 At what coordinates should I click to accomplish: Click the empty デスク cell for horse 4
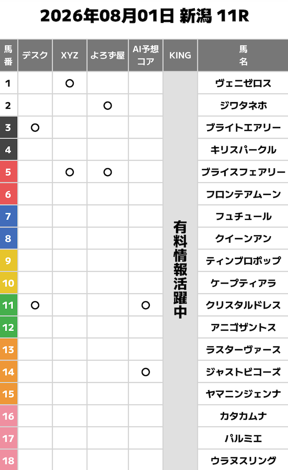[x=35, y=150]
